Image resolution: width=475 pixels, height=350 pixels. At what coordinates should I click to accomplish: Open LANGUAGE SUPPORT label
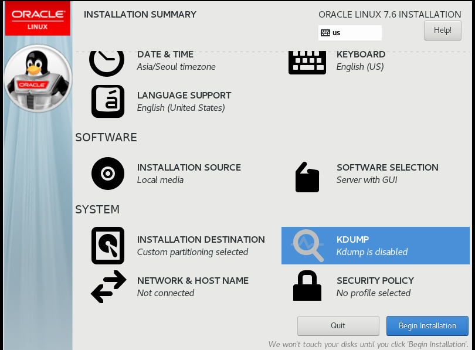pos(184,96)
